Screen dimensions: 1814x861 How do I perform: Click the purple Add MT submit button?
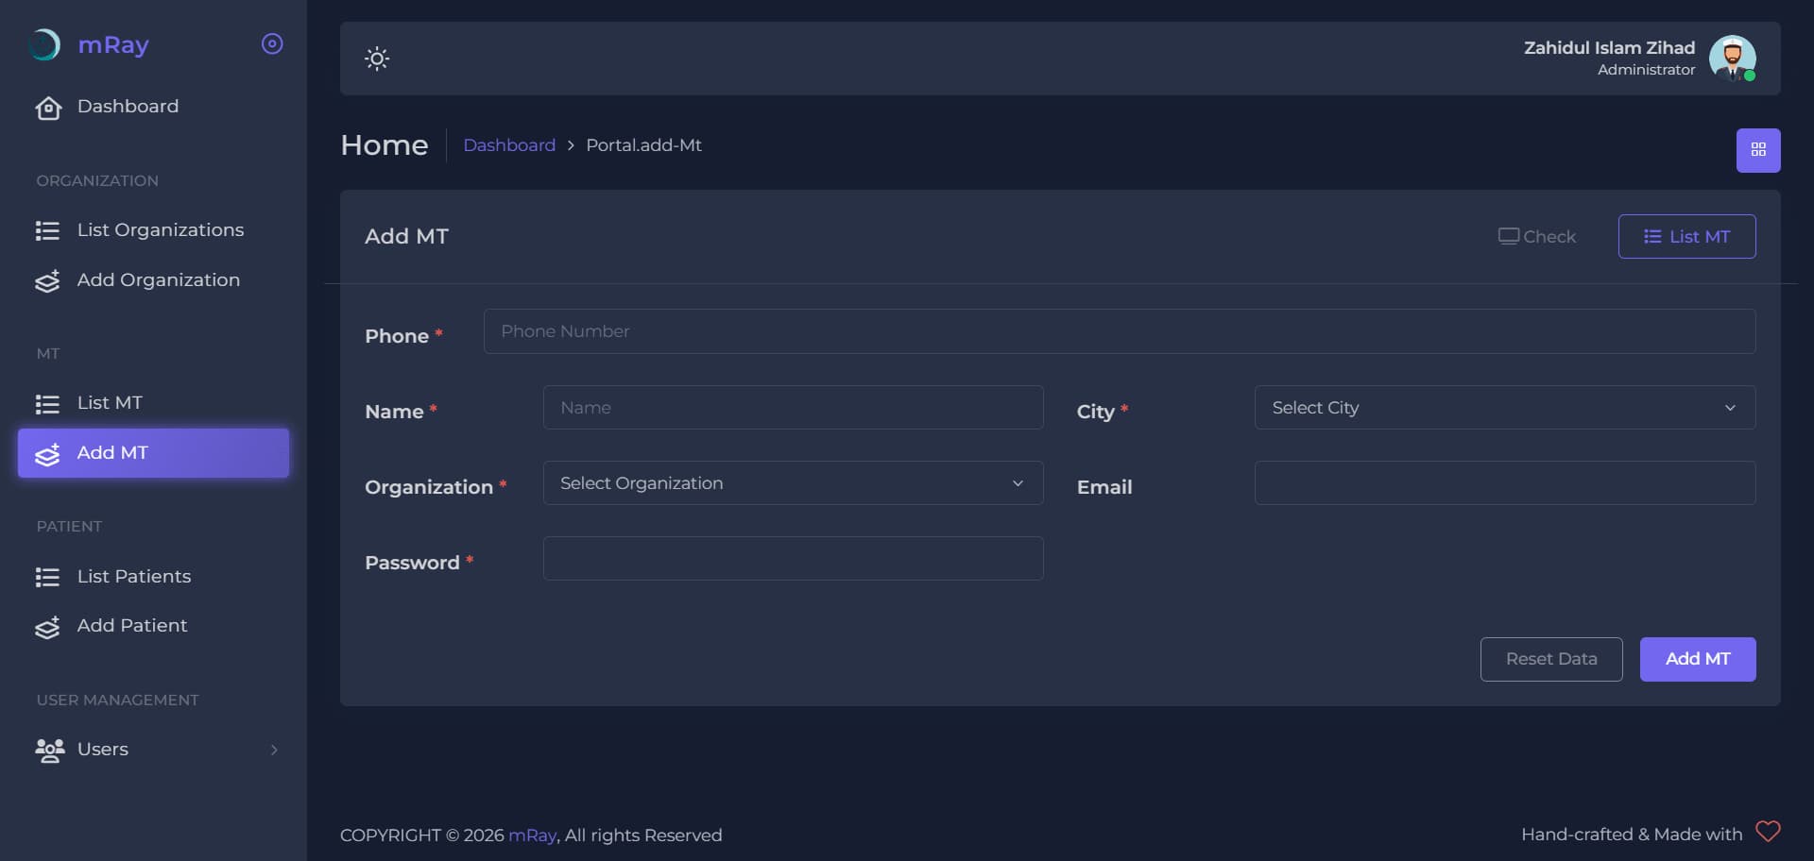[x=1698, y=659]
